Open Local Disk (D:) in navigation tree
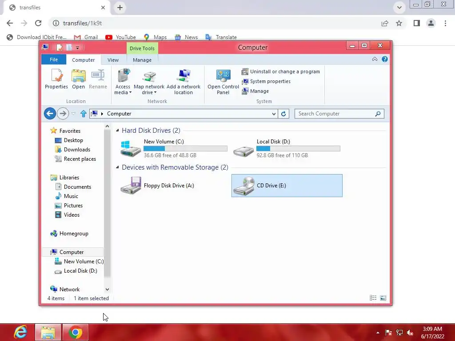 [76, 271]
